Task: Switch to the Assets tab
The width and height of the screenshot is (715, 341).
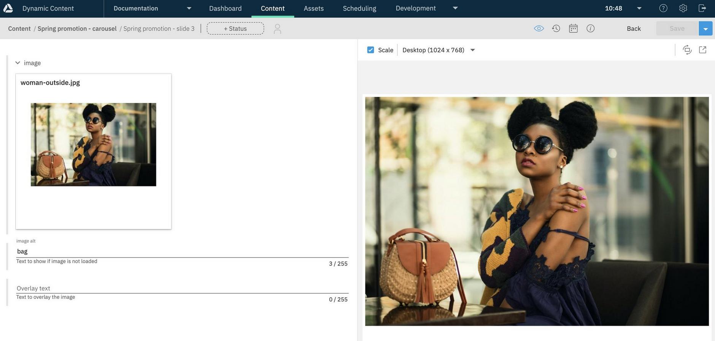Action: click(x=313, y=8)
